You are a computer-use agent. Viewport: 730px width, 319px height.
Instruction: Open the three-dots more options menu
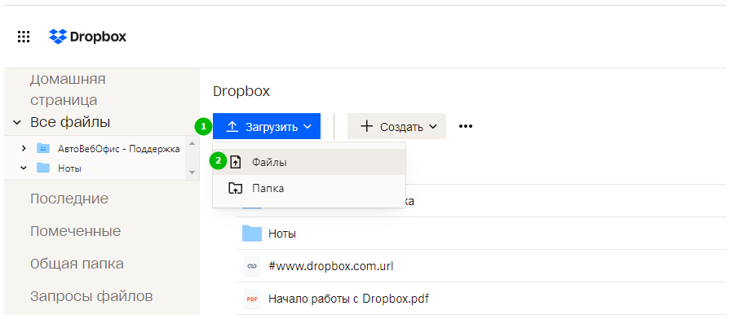pyautogui.click(x=466, y=126)
